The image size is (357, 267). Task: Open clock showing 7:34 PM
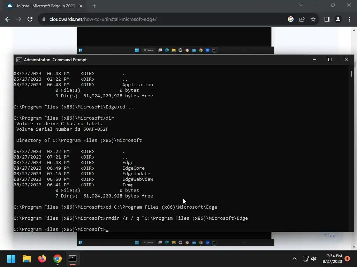point(332,259)
